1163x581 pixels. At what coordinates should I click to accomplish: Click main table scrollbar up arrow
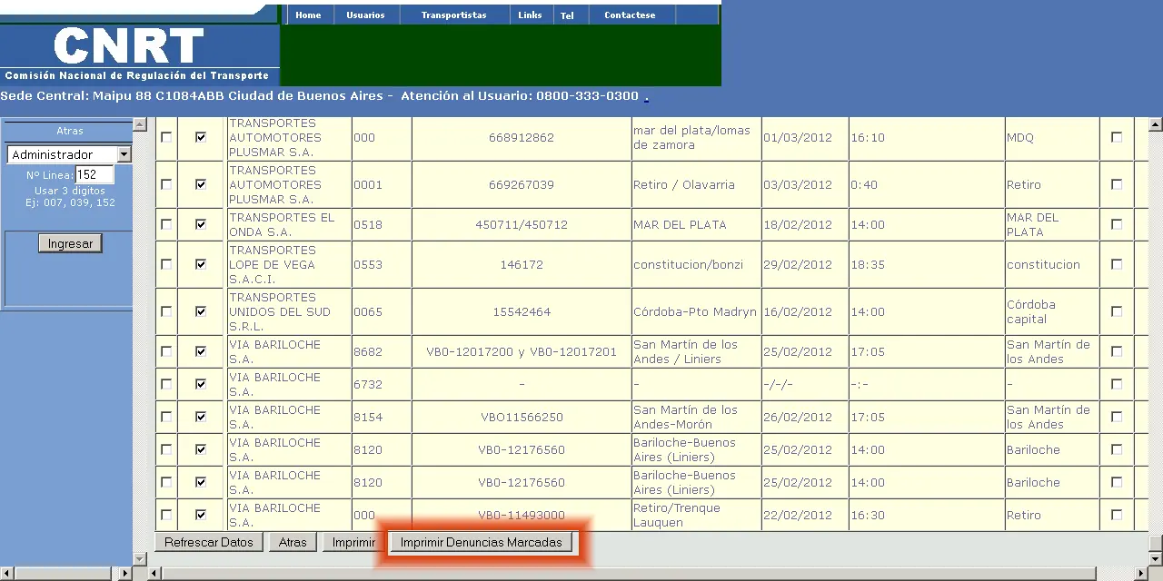point(1156,124)
